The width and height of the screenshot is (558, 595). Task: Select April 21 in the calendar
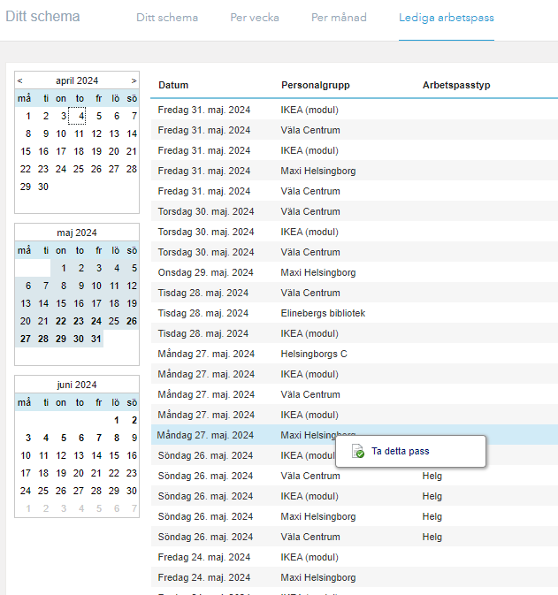[132, 151]
